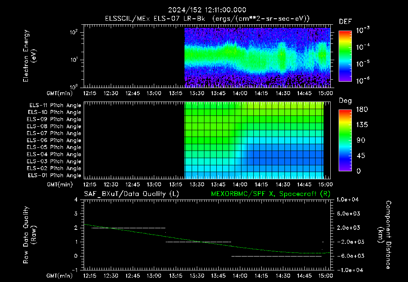Click the Electron Energy (eV) axis label
This screenshot has width=408, height=282.
[x=30, y=56]
